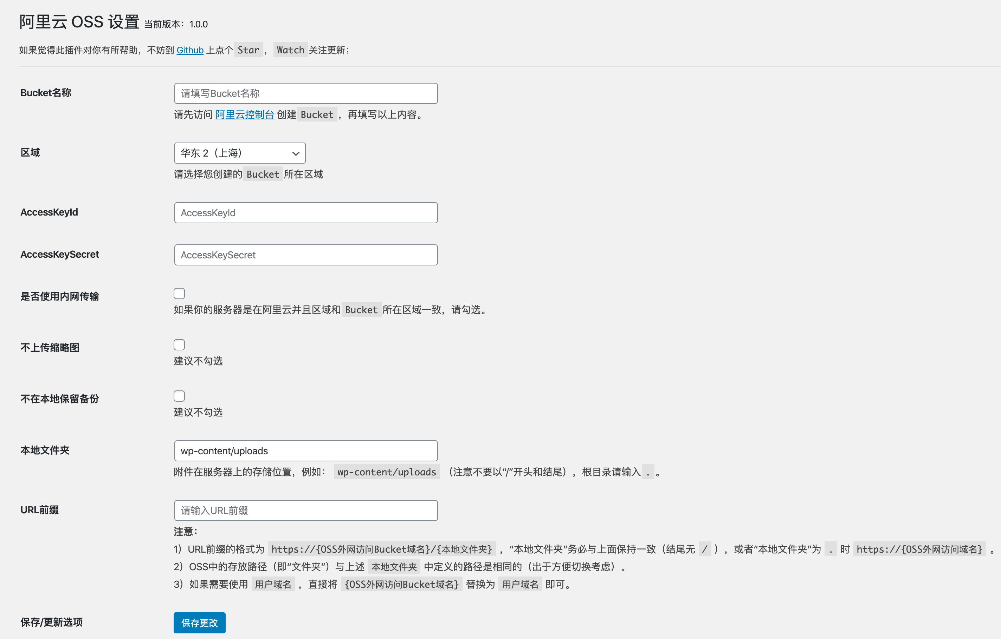Click the 阿里云 OSS 设置 page heading

[79, 22]
